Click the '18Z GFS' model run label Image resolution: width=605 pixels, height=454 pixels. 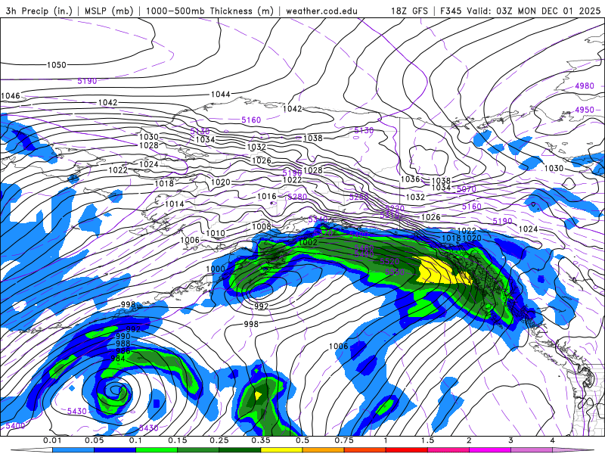click(409, 11)
